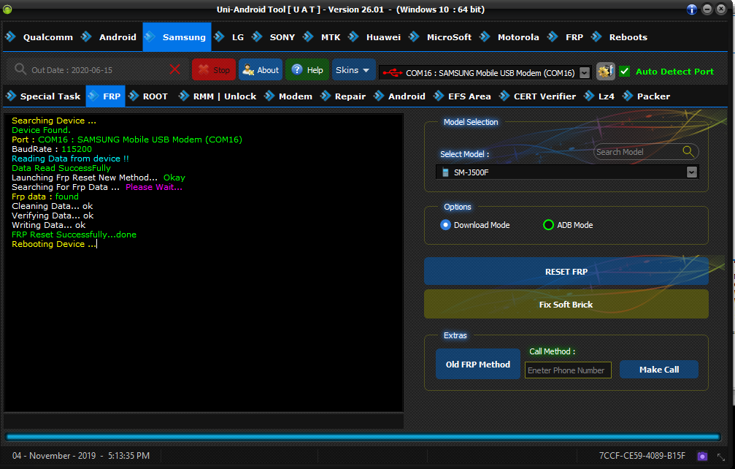Click the 'Out Date : 2020-06-15' text

pos(72,70)
